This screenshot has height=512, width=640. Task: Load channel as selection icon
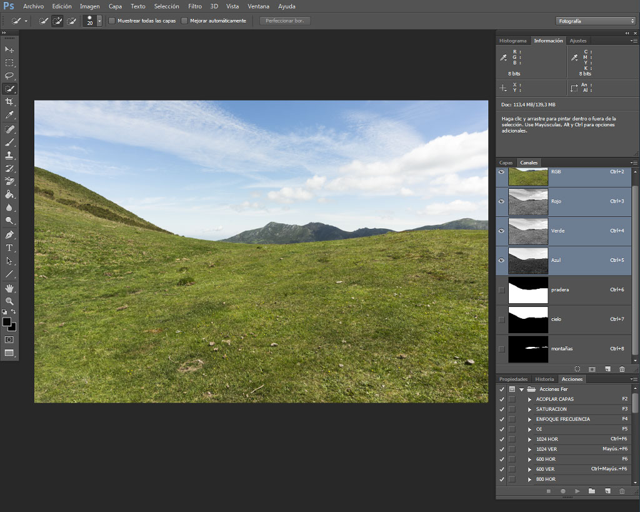(577, 369)
